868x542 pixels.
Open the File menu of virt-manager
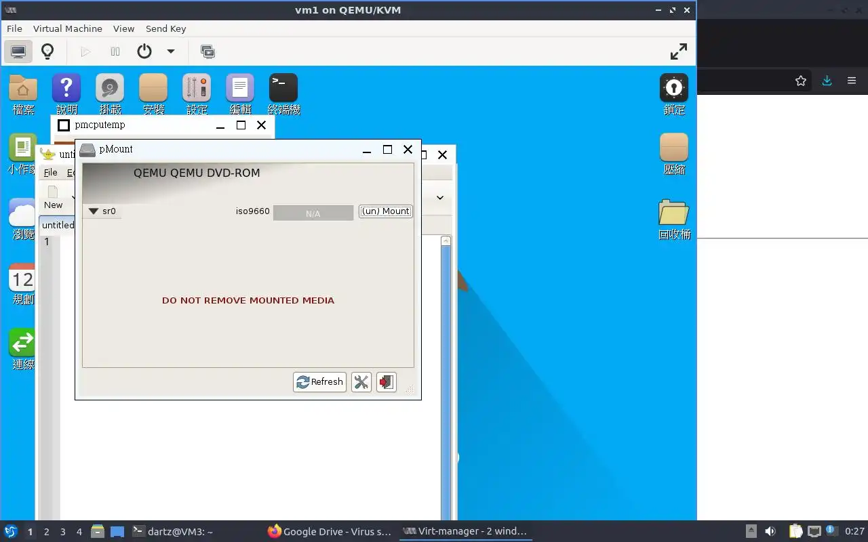tap(14, 28)
